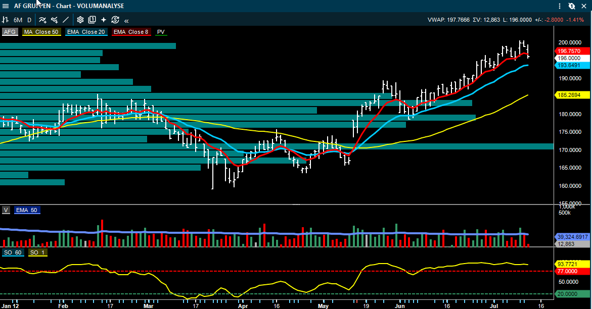Open EMA Close 8 indicator settings

[x=131, y=32]
